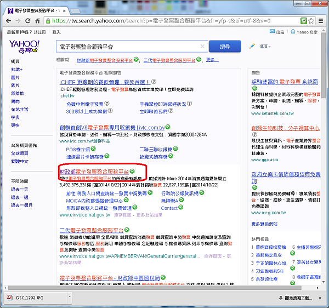Open the Chrome hamburger menu

(322, 21)
